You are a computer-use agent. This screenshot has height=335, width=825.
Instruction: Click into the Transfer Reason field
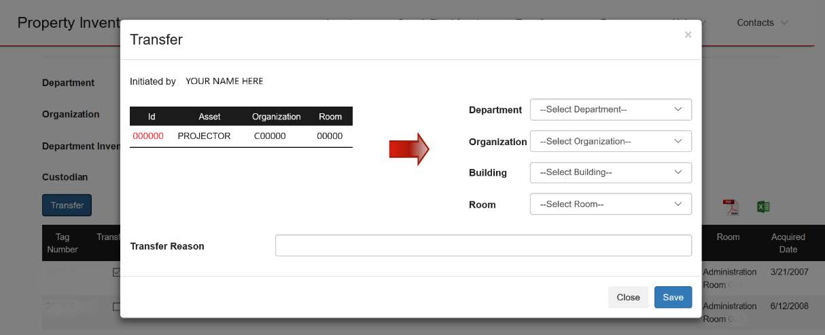(483, 245)
